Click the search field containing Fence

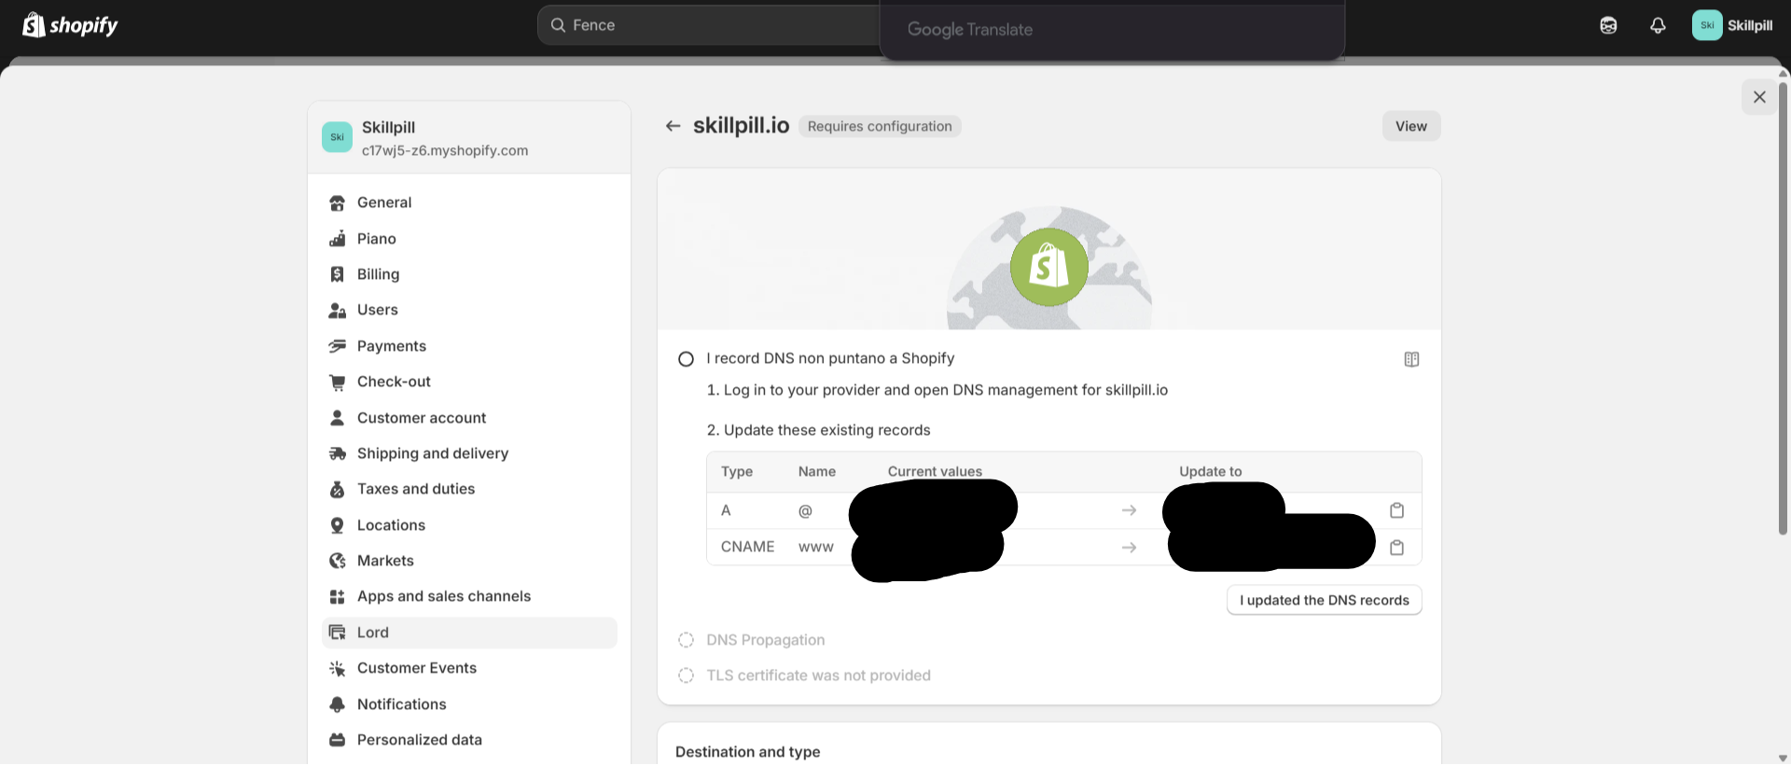[709, 25]
